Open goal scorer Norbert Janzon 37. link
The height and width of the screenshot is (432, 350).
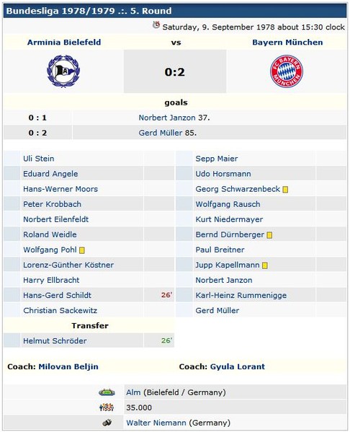167,118
